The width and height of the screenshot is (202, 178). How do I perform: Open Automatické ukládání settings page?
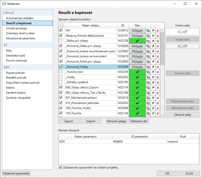[20, 18]
